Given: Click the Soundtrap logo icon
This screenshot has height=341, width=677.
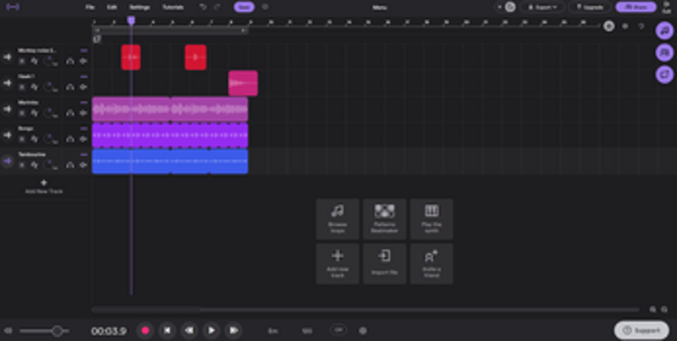Looking at the screenshot, I should [x=13, y=8].
